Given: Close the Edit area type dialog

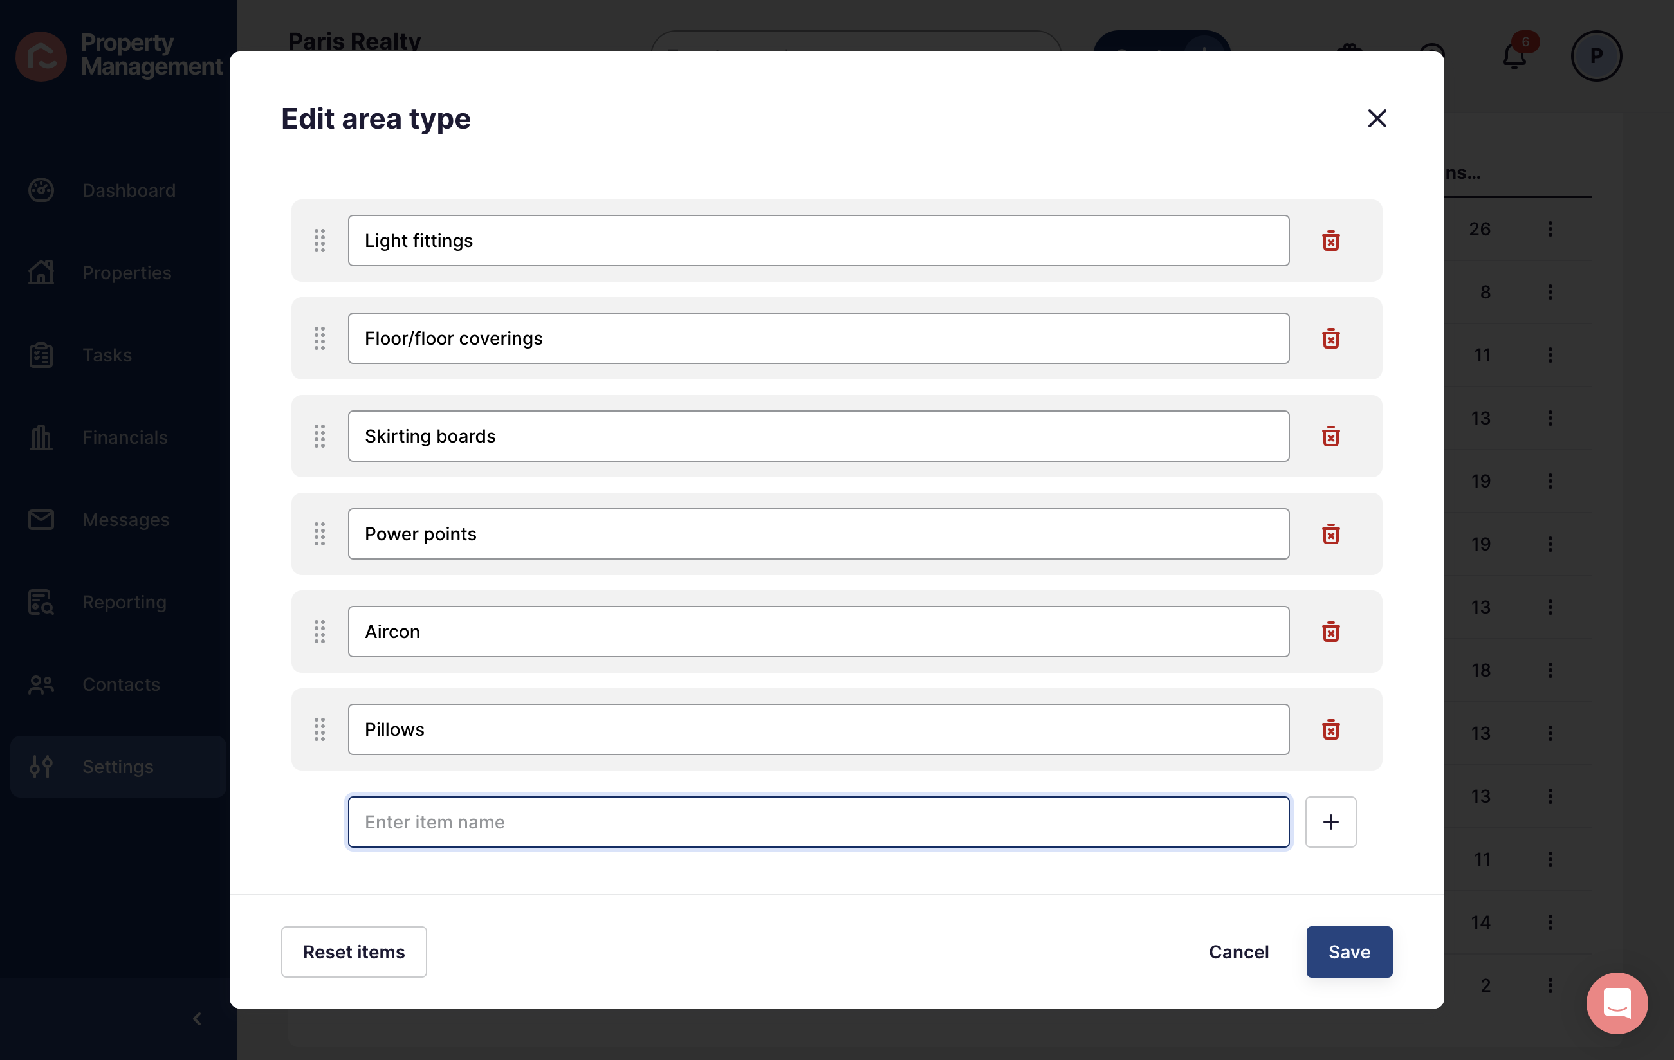Looking at the screenshot, I should [x=1377, y=119].
